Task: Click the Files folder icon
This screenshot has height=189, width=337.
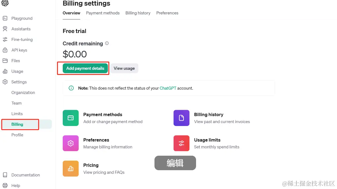Action: [x=5, y=61]
